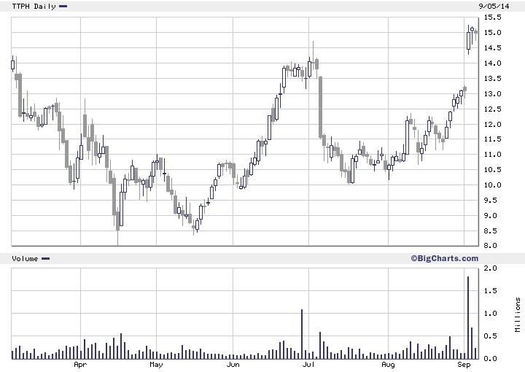
Task: Click the 2.0 volume axis label
Action: (x=491, y=268)
